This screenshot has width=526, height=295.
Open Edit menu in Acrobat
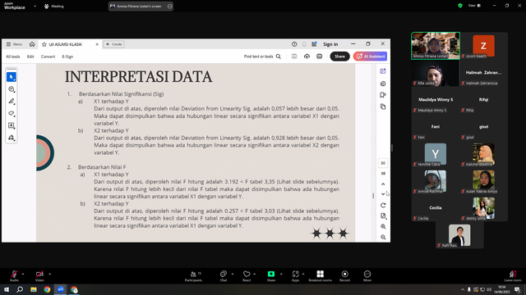click(30, 57)
